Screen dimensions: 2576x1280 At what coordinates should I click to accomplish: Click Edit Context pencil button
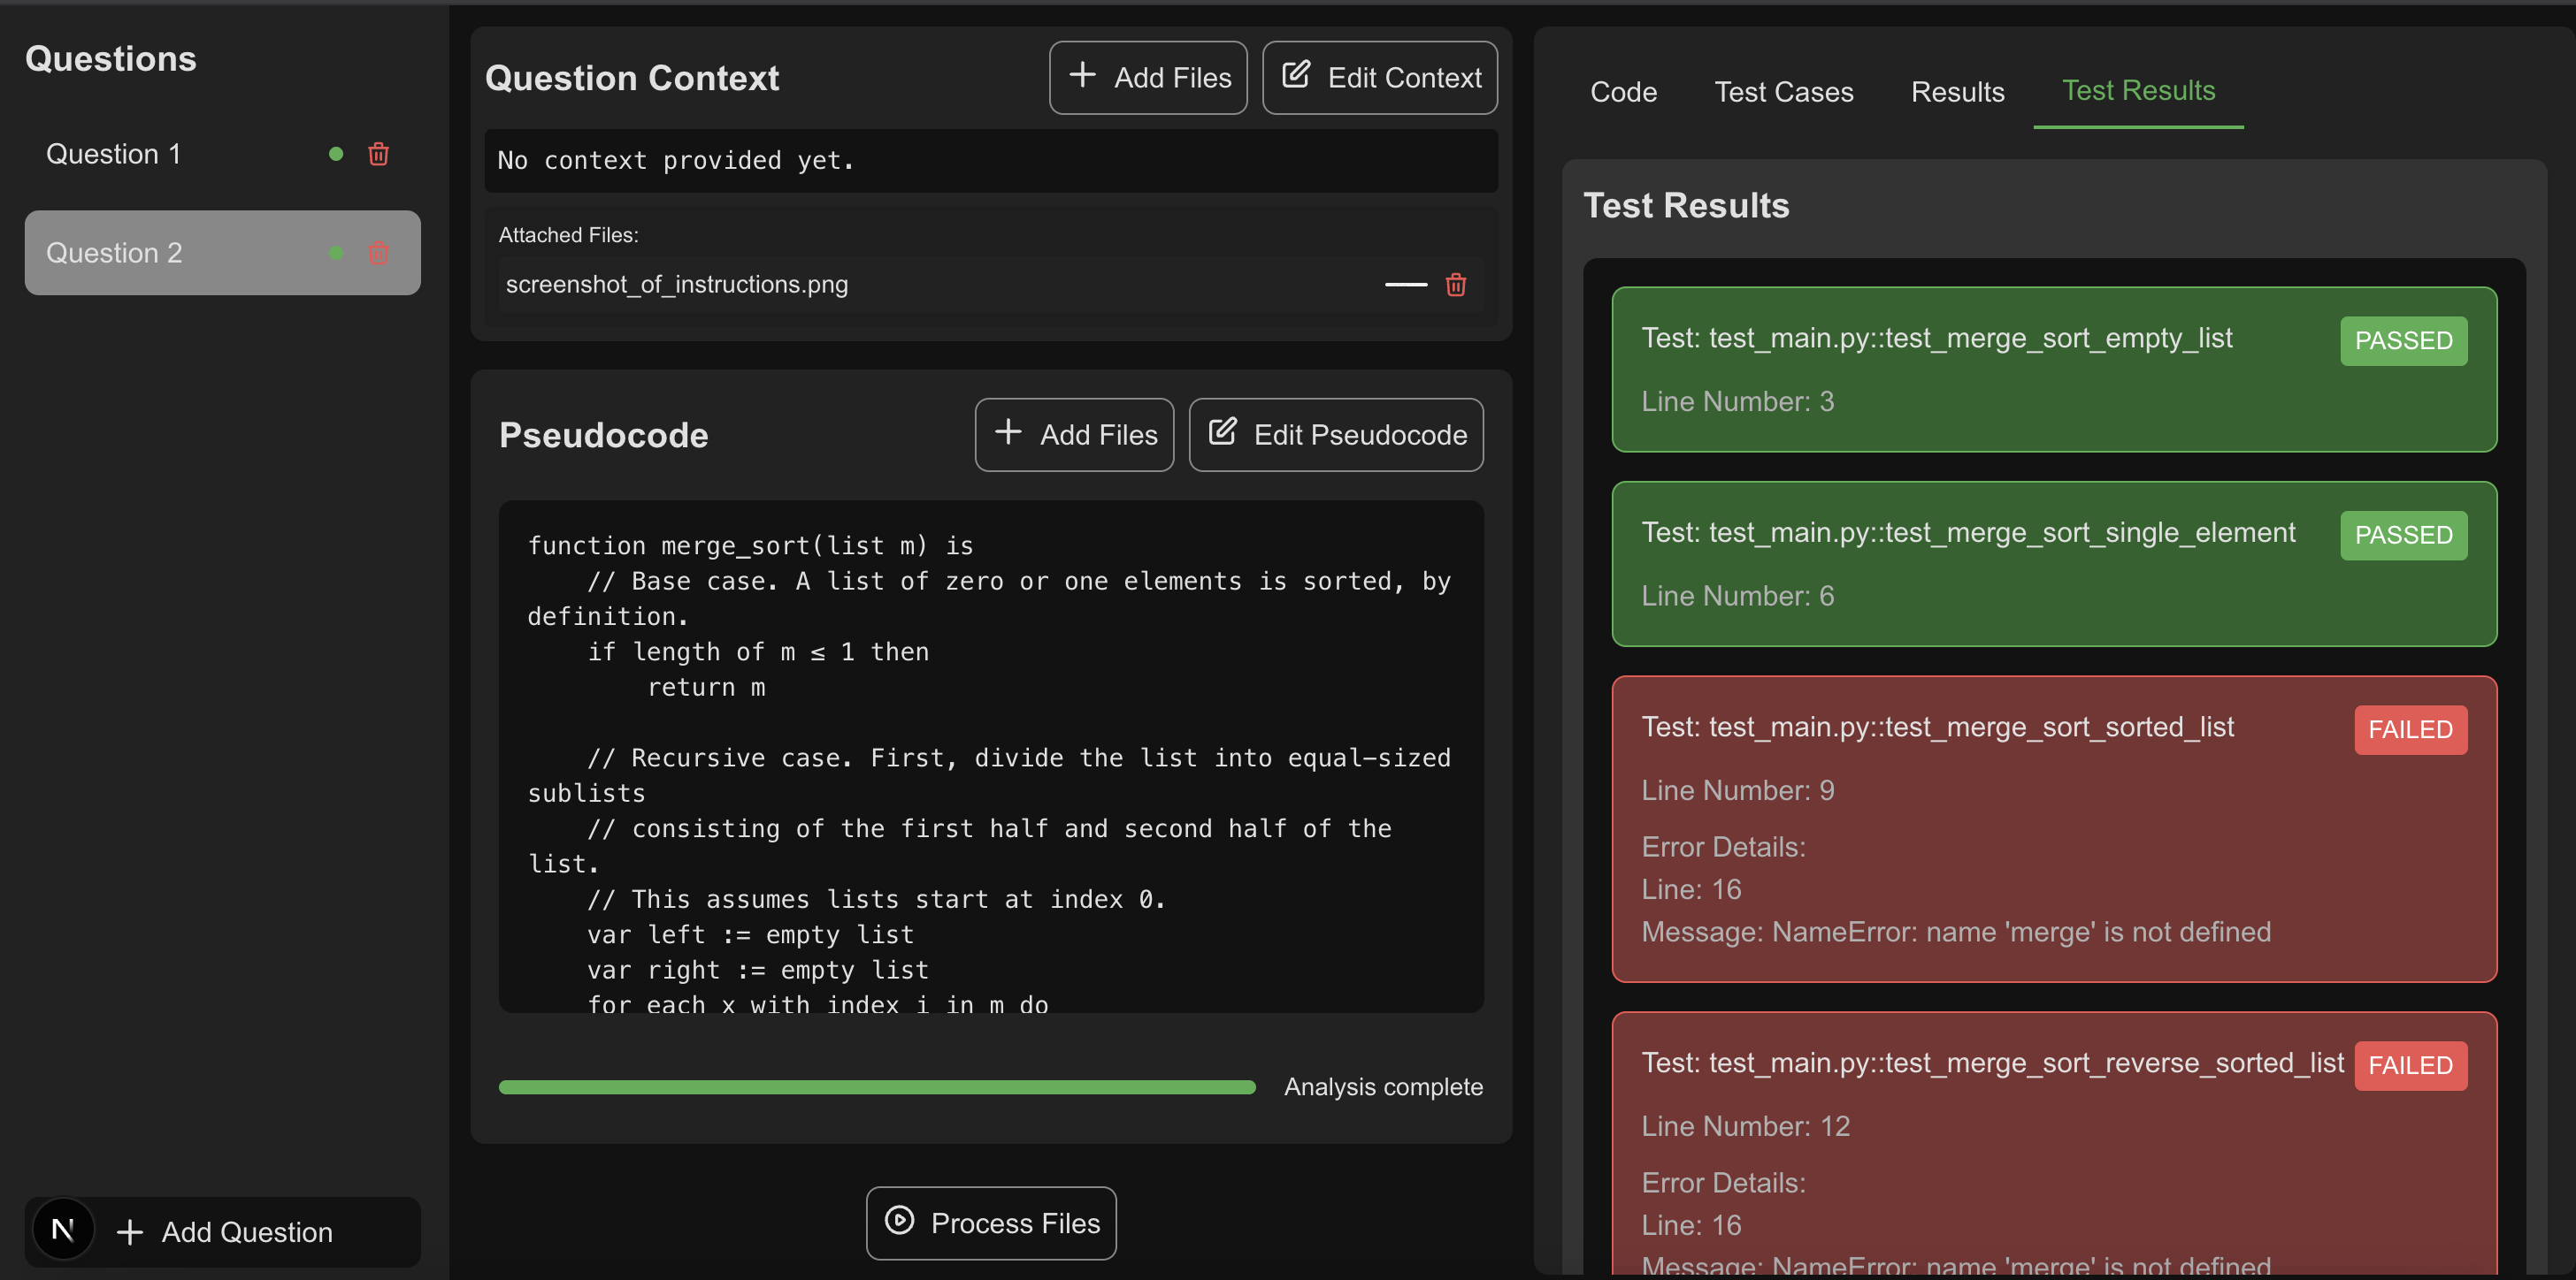1379,78
